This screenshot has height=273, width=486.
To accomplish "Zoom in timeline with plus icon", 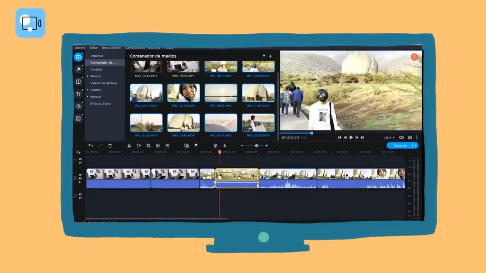I will click(x=267, y=146).
